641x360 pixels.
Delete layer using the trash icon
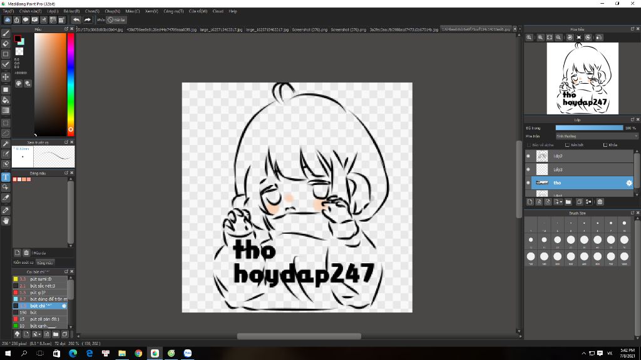tap(600, 202)
